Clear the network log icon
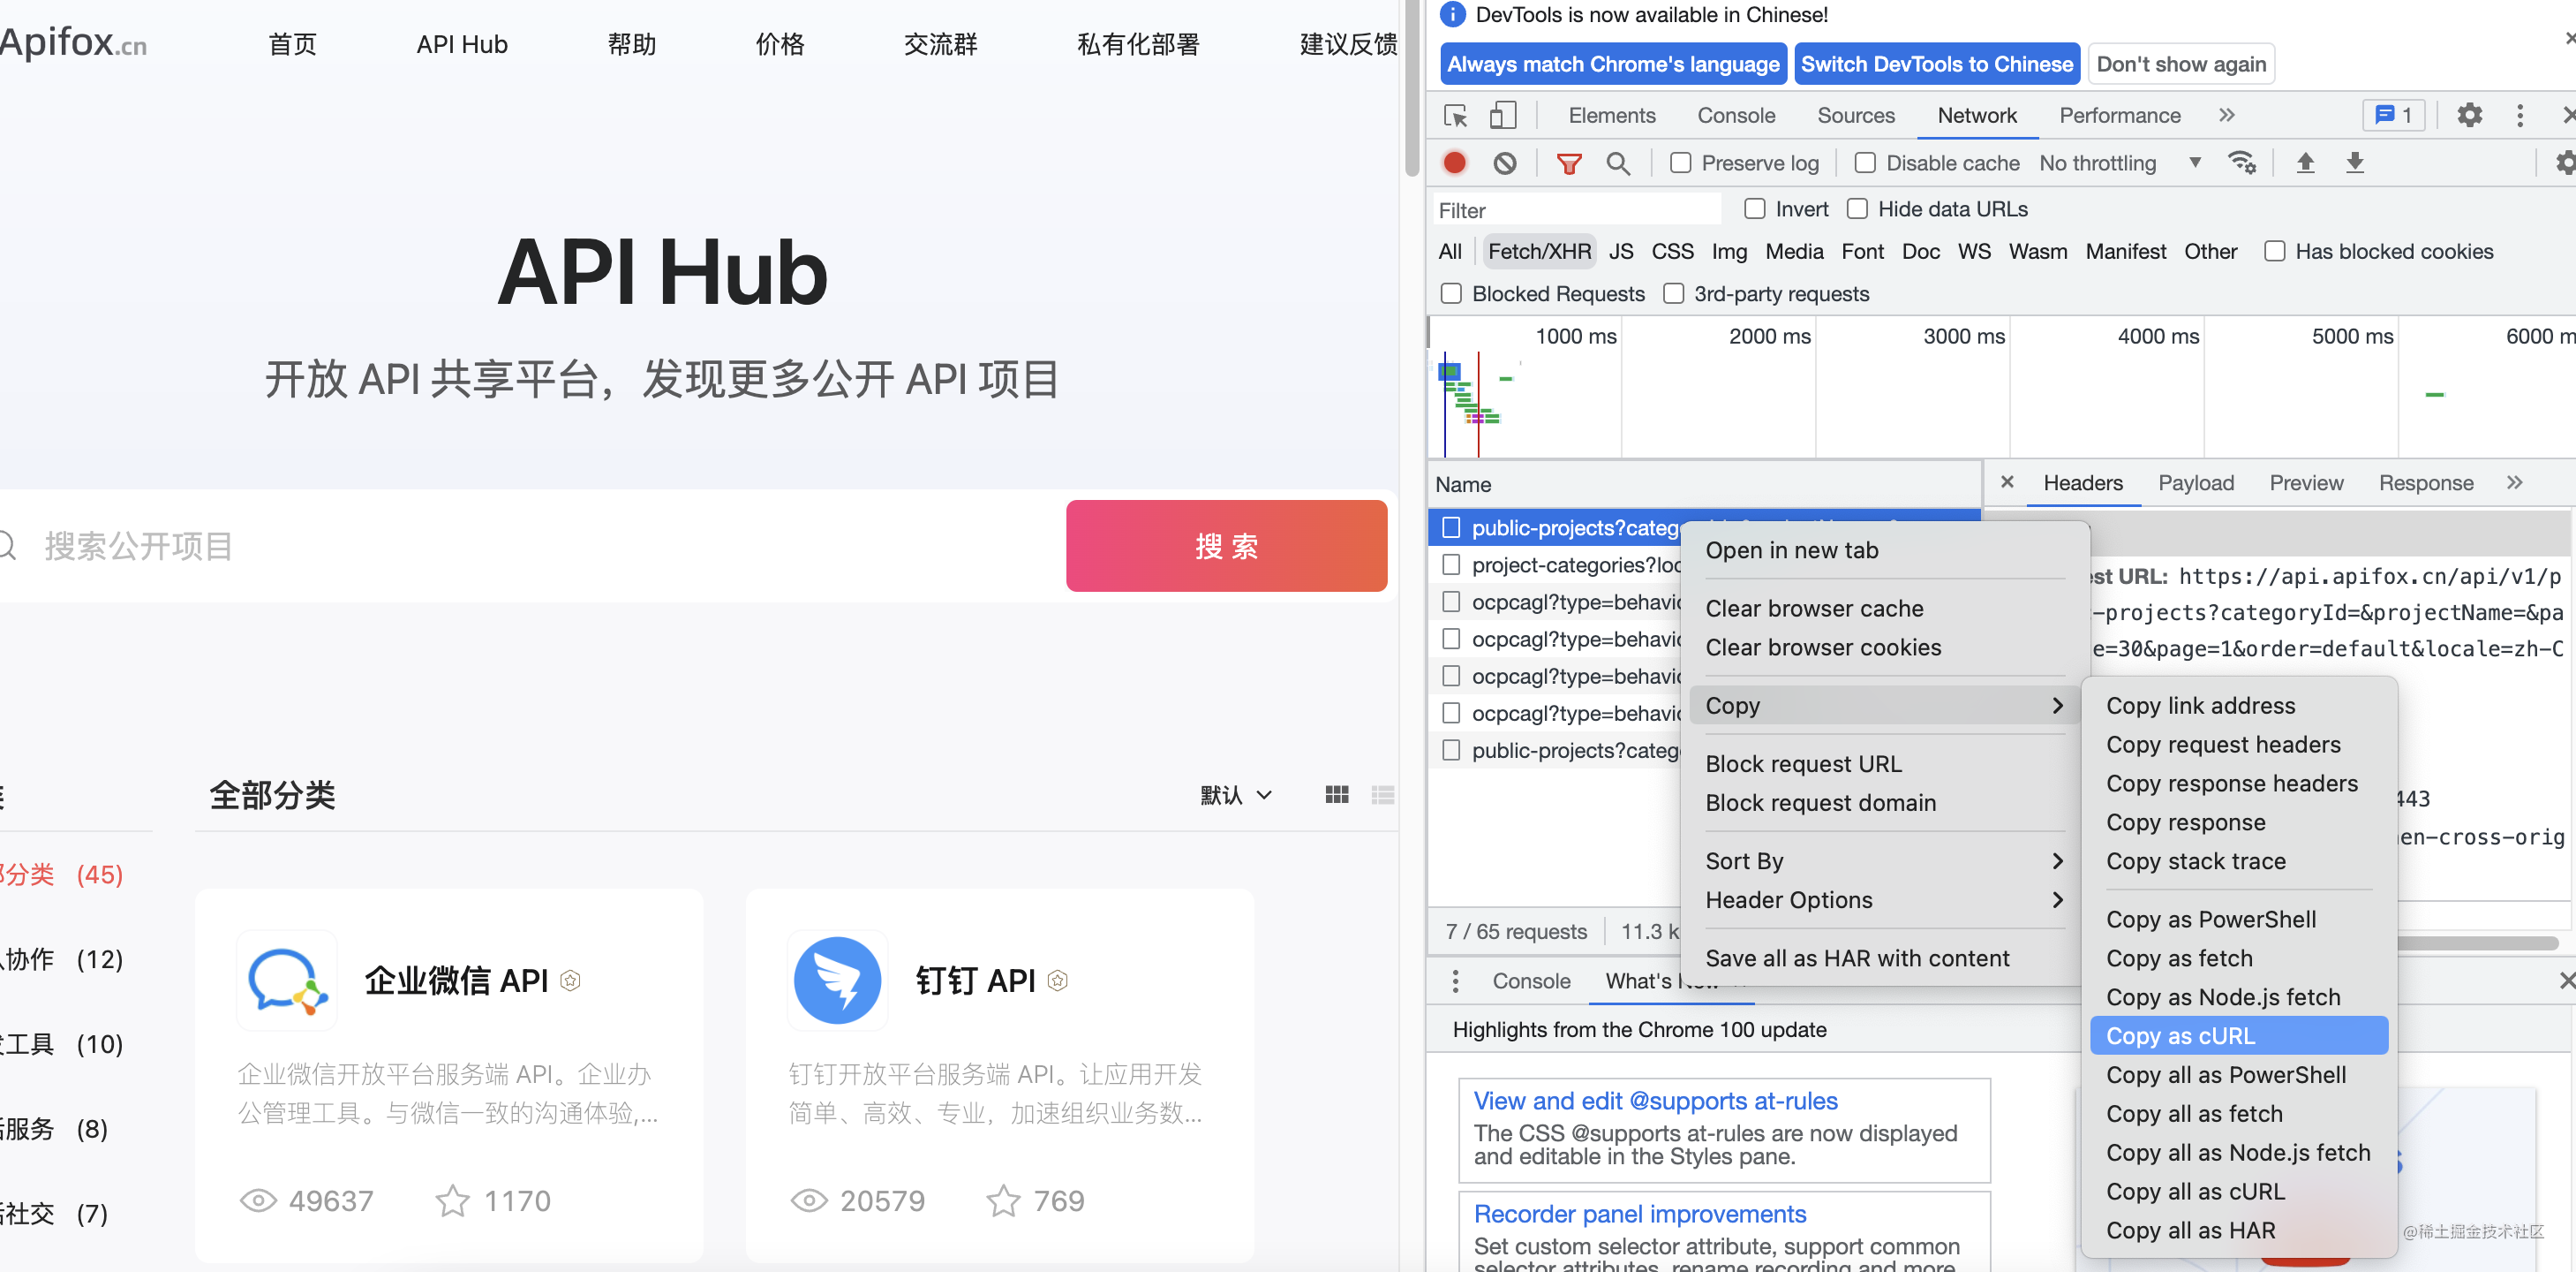Viewport: 2576px width, 1272px height. point(1504,163)
